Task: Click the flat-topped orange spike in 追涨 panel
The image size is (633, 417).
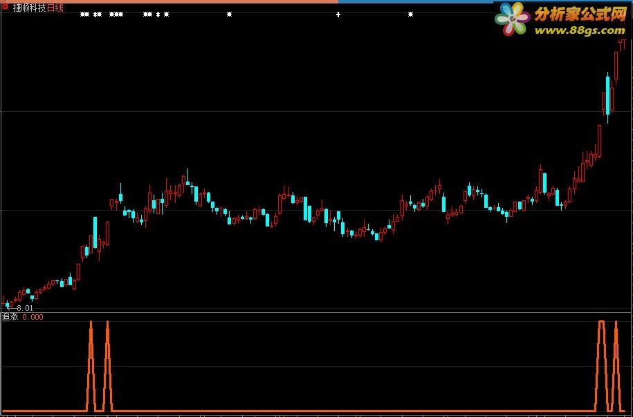Action: point(601,366)
